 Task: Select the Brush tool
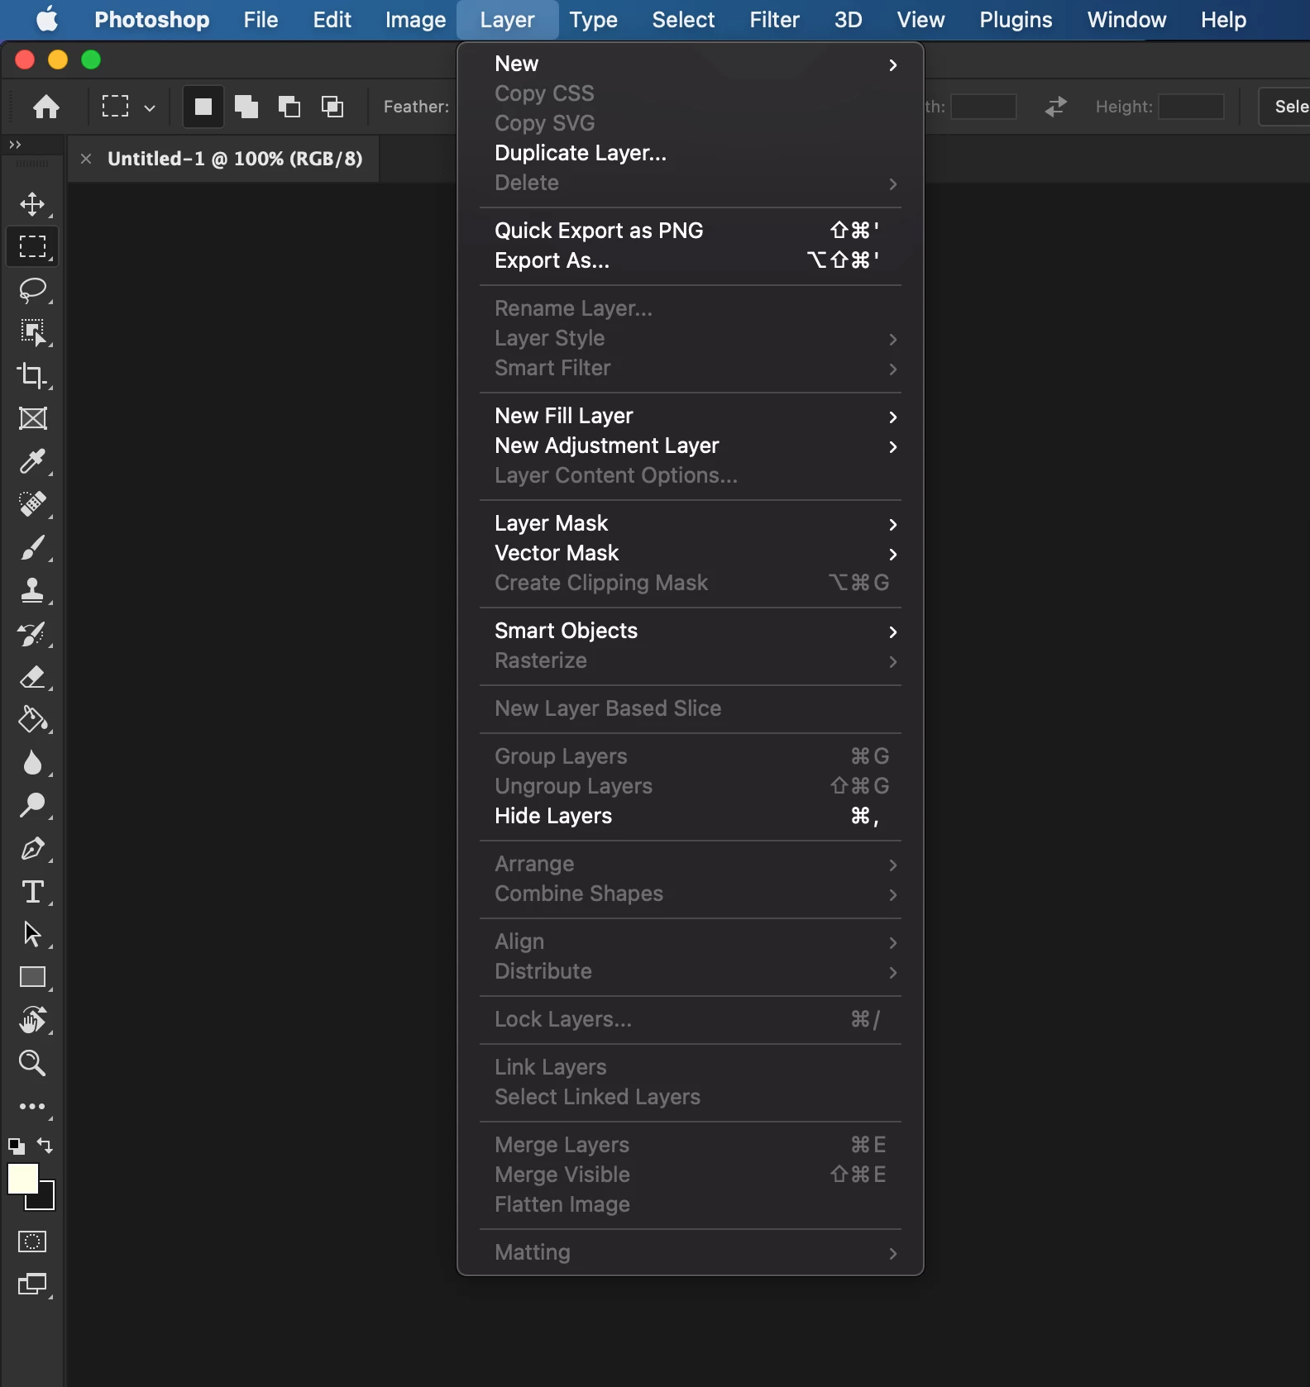[x=32, y=548]
